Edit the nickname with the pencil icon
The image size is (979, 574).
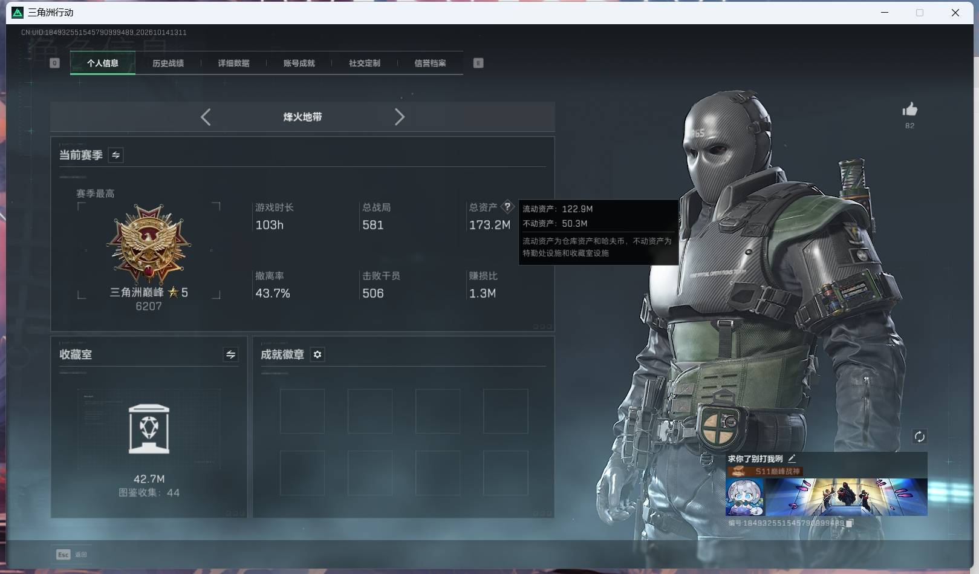tap(792, 458)
